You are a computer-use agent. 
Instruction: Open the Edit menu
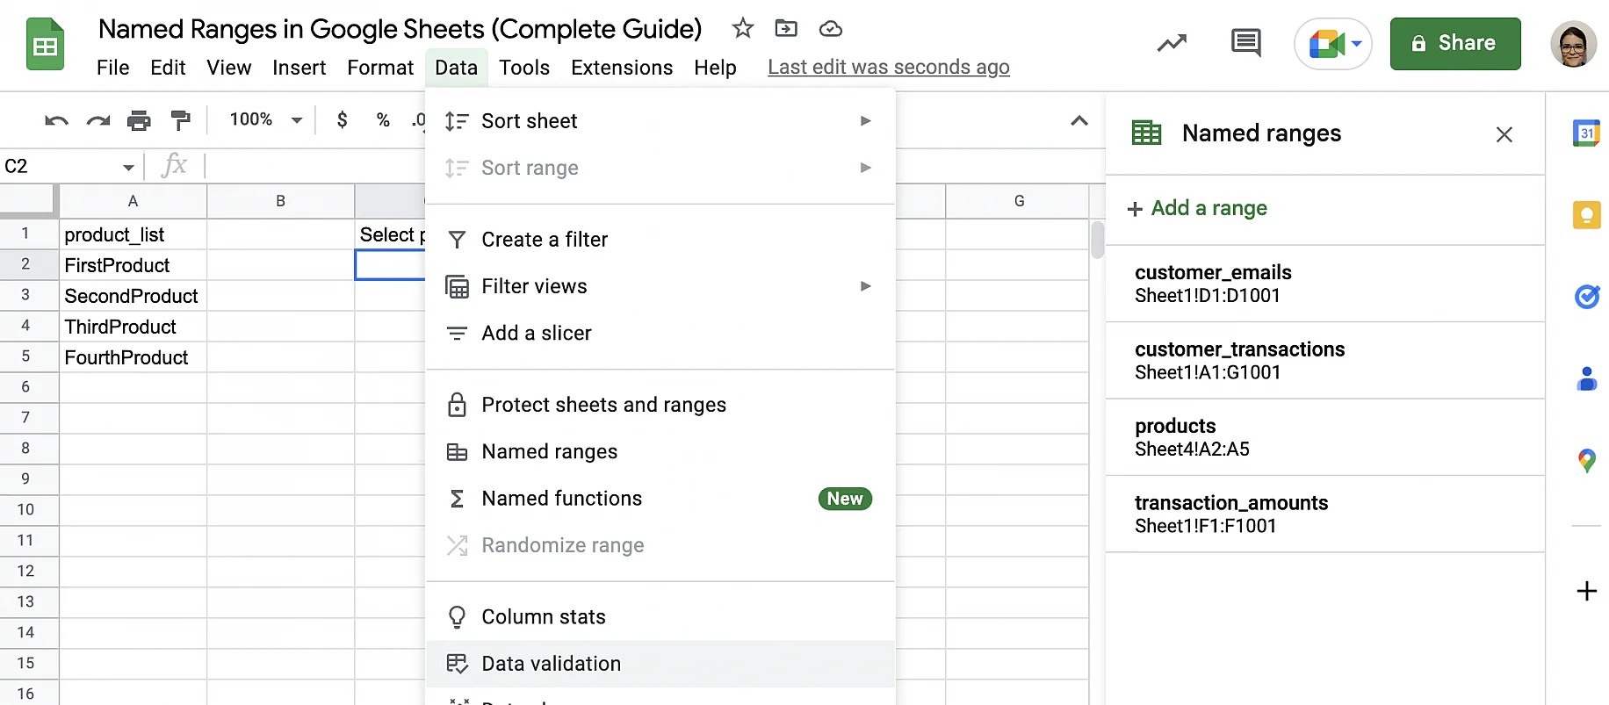point(168,68)
